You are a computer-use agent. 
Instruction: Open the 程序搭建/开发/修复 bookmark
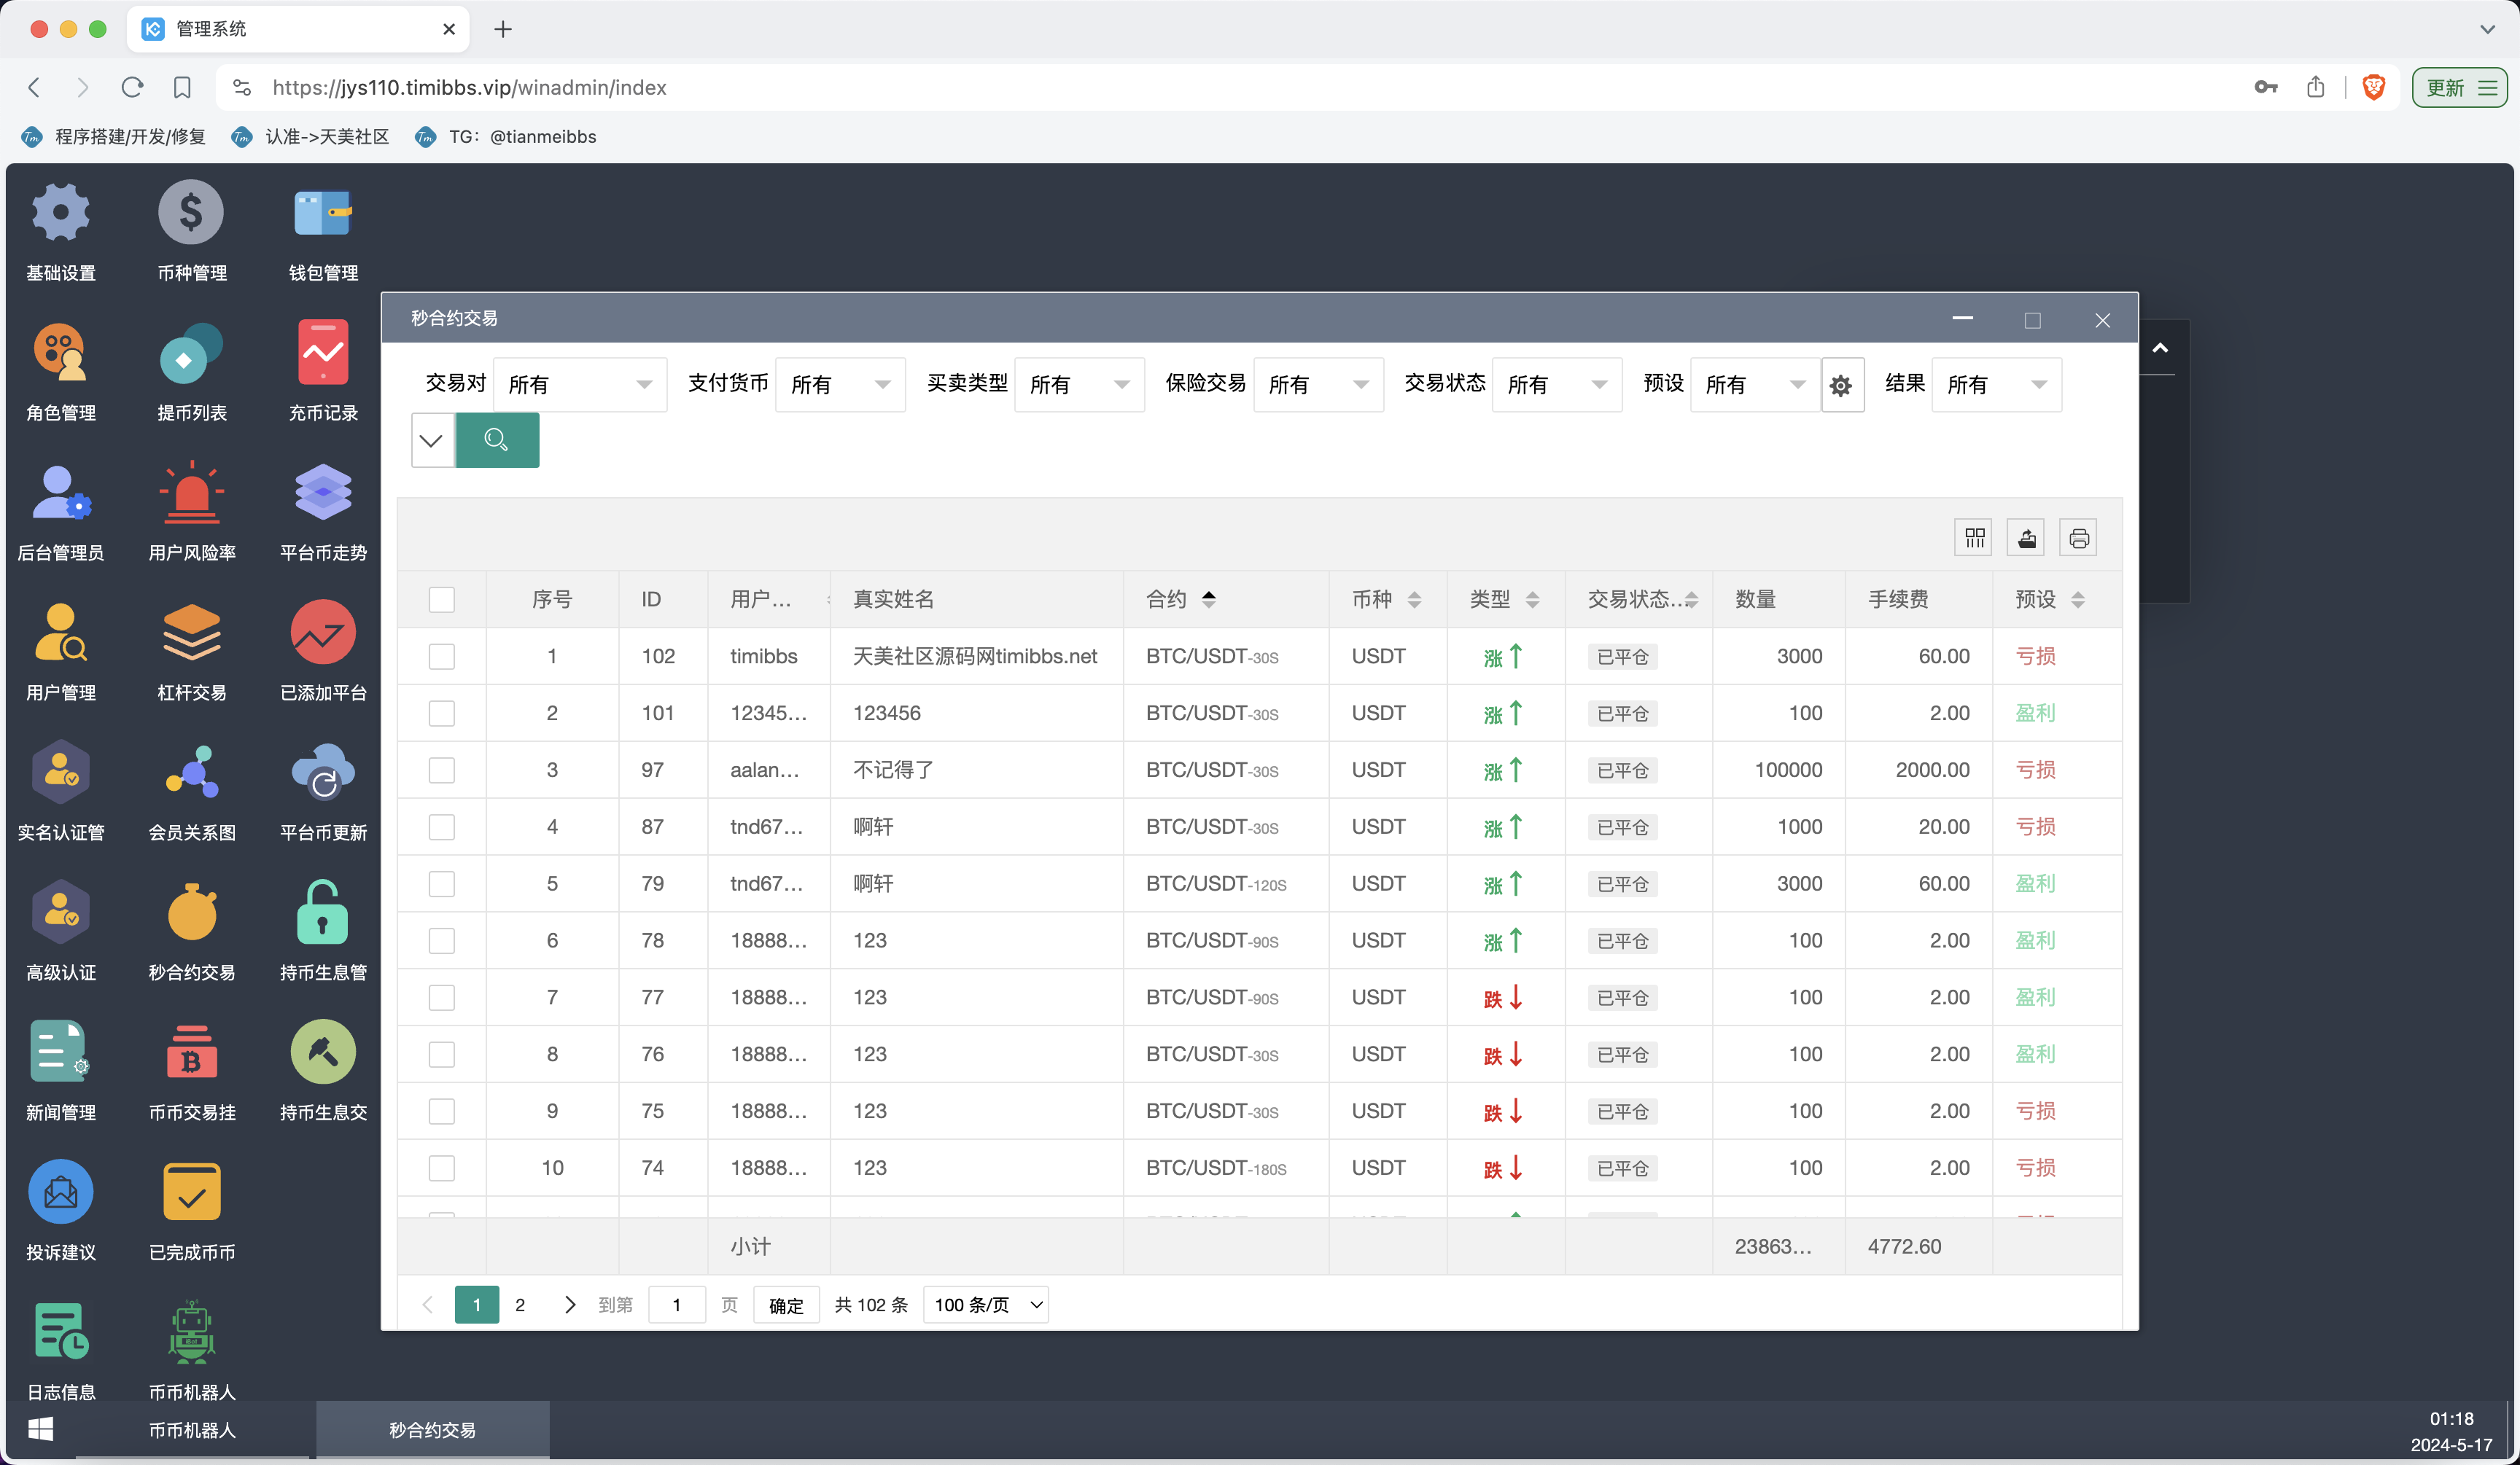click(x=114, y=137)
